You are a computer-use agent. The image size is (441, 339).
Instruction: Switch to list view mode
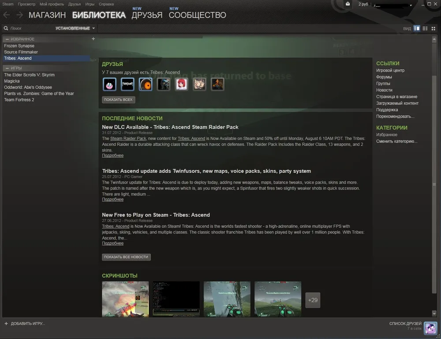click(x=425, y=28)
